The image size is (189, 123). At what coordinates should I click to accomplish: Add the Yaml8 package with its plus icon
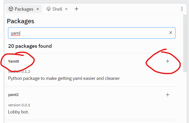(167, 61)
